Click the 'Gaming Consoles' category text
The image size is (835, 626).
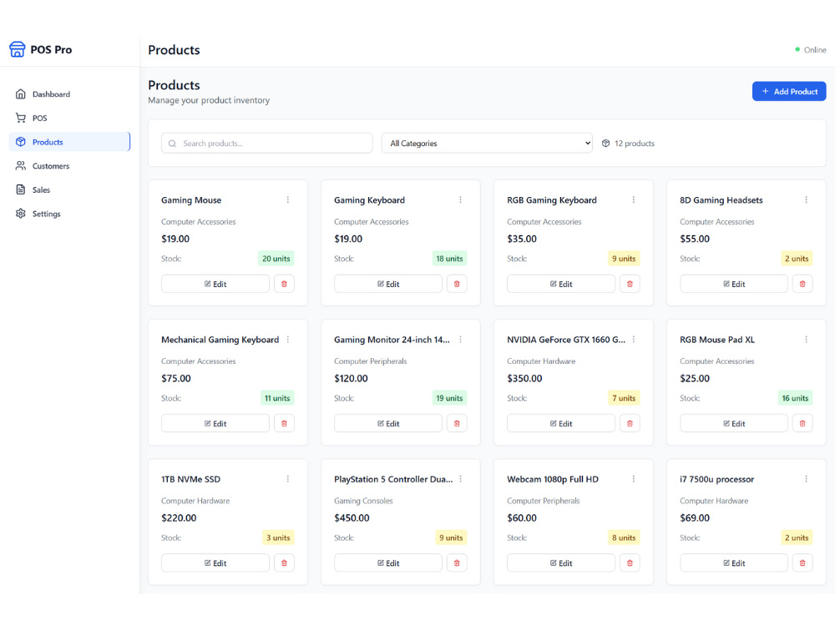click(363, 501)
